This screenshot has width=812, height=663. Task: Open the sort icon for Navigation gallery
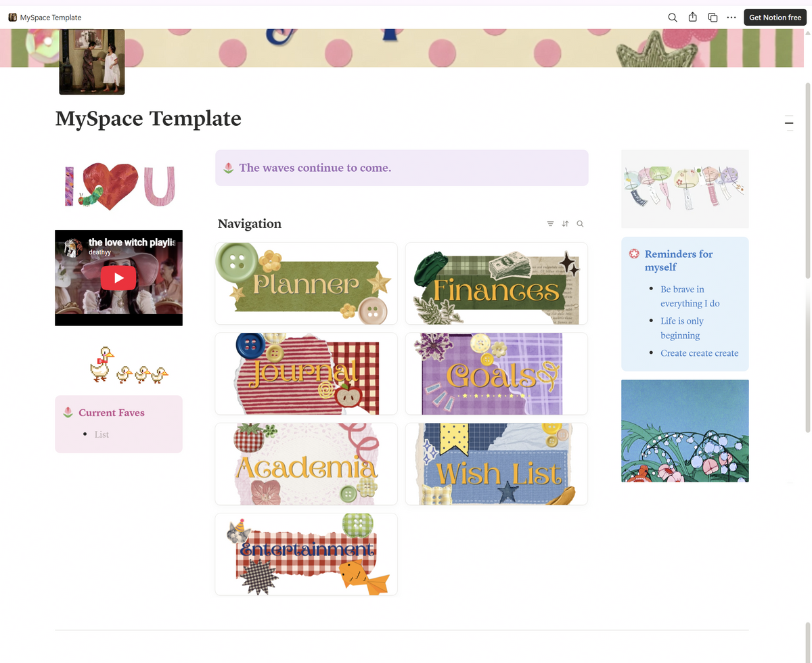(565, 224)
